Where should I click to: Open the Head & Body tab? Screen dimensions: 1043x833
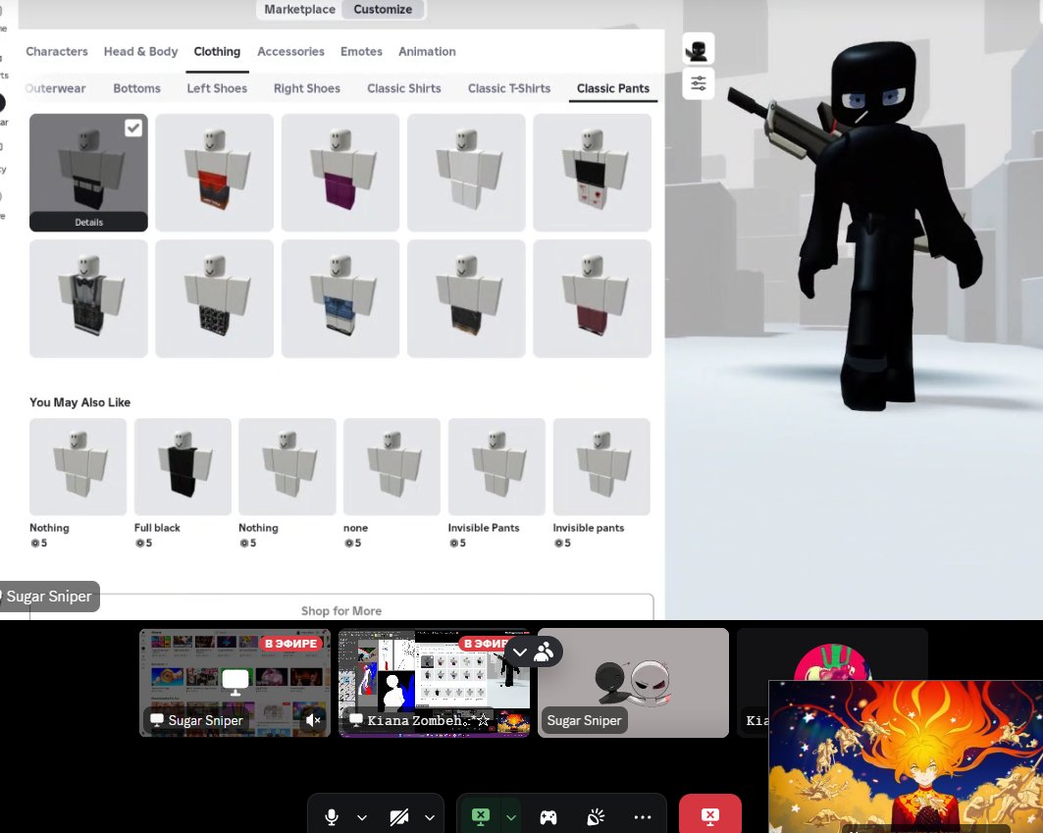(x=140, y=51)
